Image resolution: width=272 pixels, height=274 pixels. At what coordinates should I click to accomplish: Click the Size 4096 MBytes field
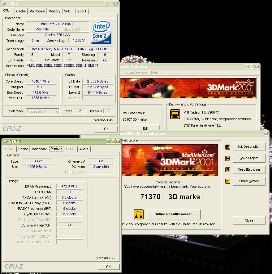[37, 167]
